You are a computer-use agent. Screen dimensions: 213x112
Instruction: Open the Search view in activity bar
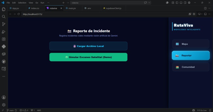click(x=4, y=17)
